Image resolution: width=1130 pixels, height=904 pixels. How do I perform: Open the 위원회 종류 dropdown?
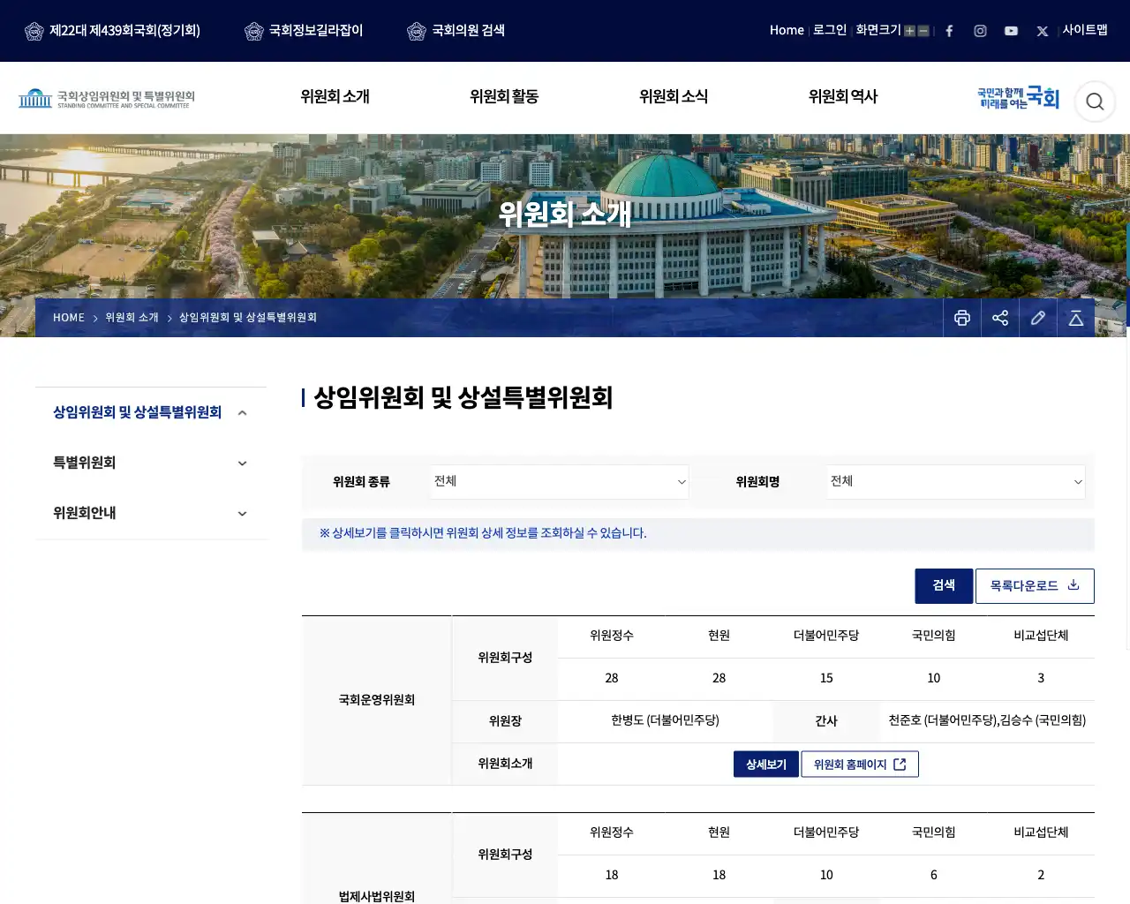pyautogui.click(x=560, y=482)
